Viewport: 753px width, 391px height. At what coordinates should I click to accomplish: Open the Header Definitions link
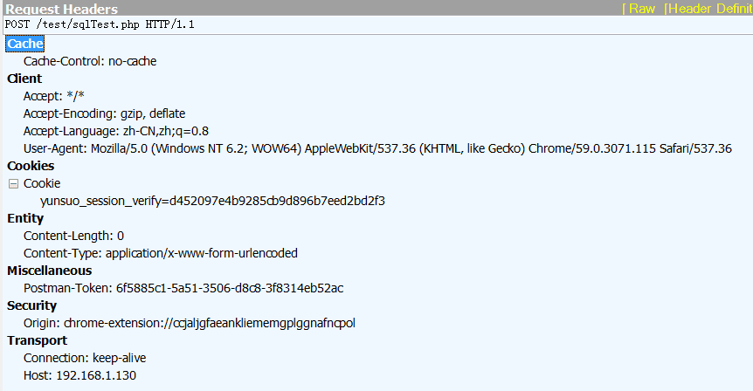(708, 9)
